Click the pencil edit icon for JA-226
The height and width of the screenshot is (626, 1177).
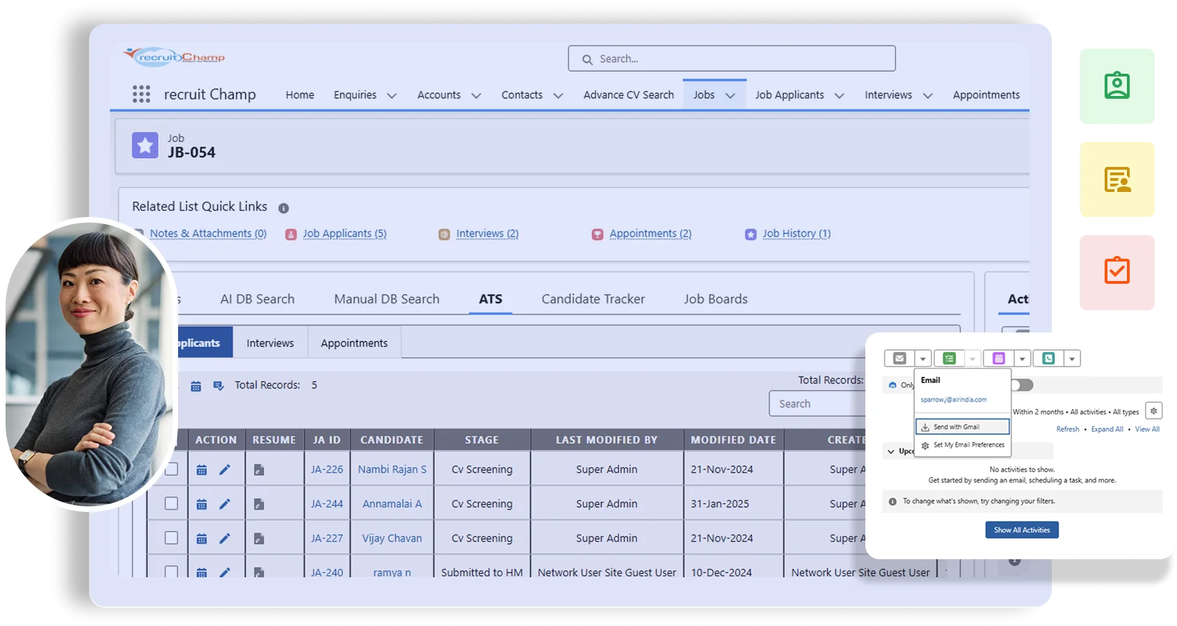(x=225, y=470)
